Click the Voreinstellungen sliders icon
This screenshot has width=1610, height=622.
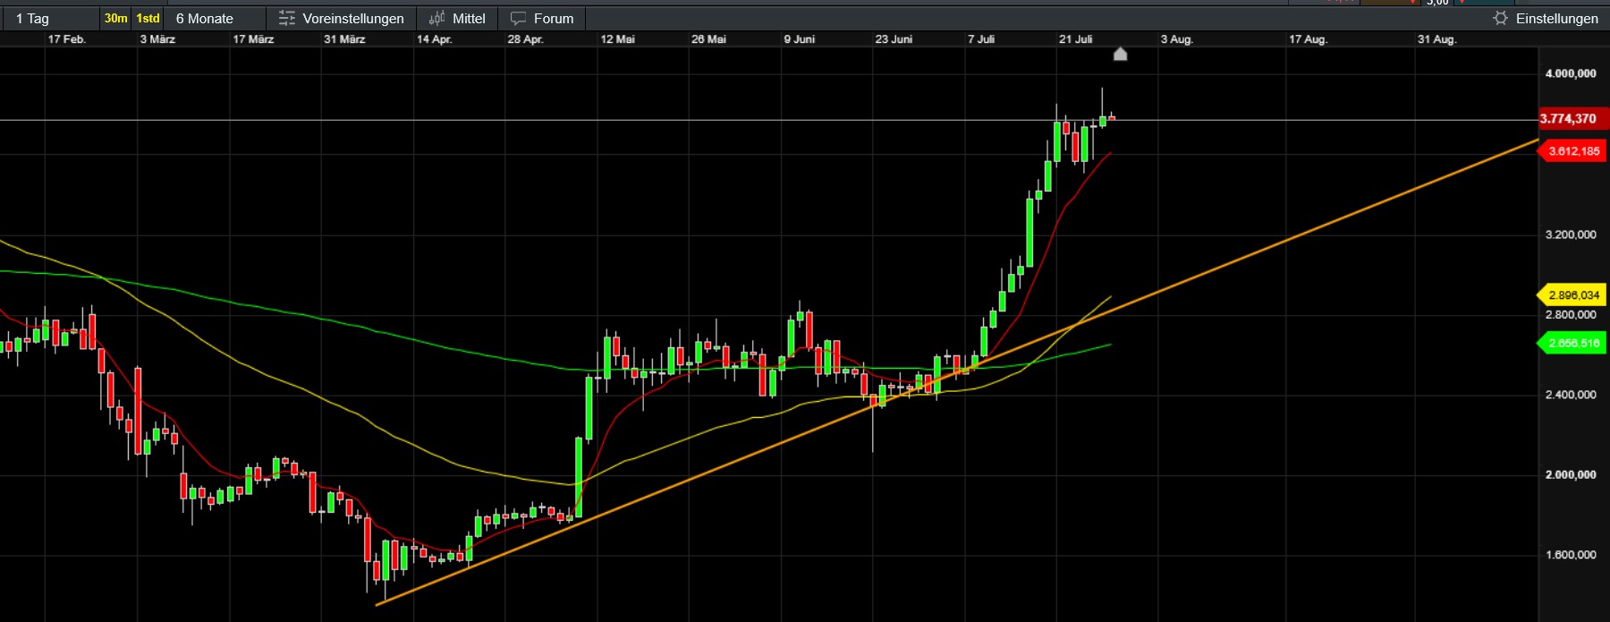pyautogui.click(x=287, y=18)
